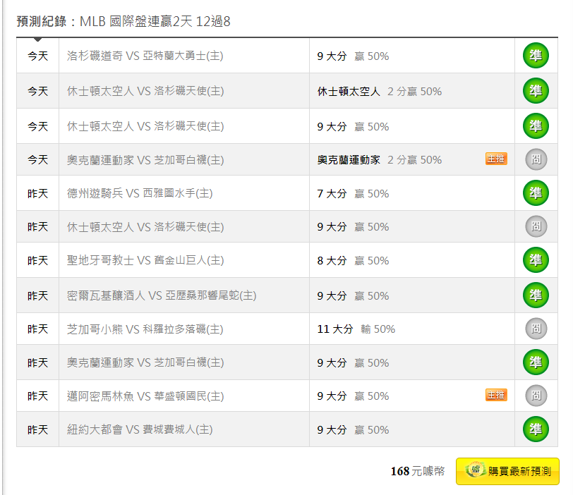This screenshot has height=495, width=573.
Task: Click the prediction 奧克蘭運動家 2 分贏 50%
Action: [380, 160]
